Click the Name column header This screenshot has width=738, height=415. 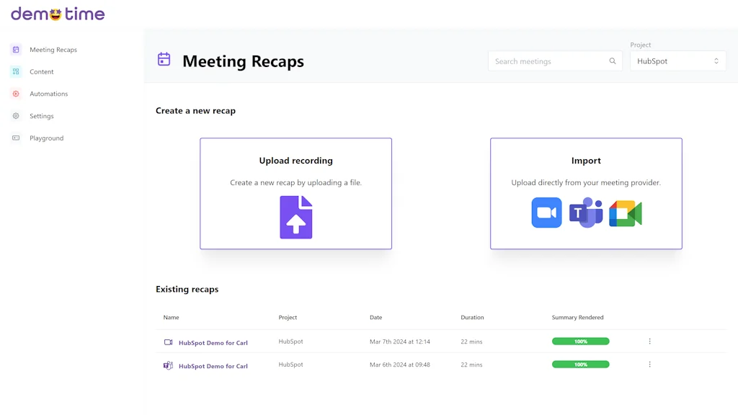(x=171, y=317)
